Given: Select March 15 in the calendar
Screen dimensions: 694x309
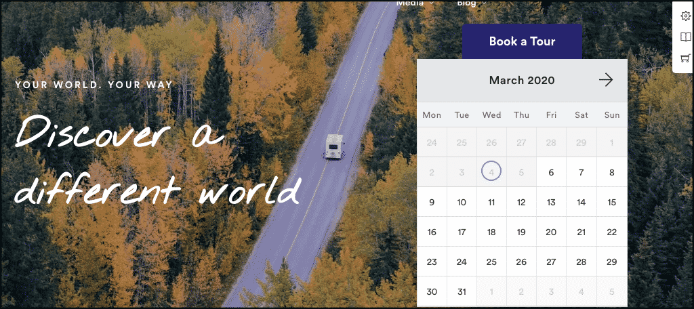Looking at the screenshot, I should click(x=612, y=203).
